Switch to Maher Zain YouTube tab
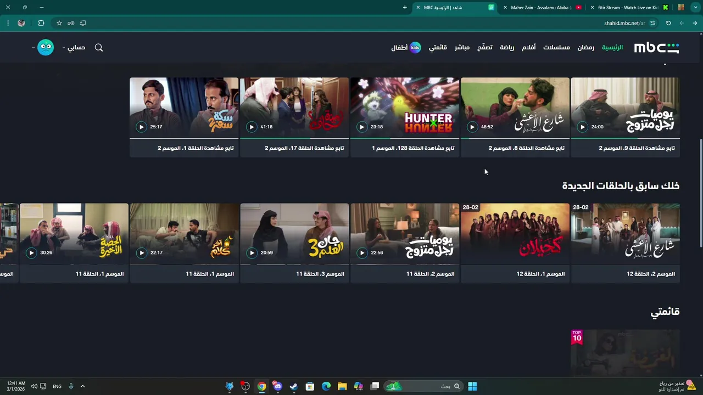Image resolution: width=703 pixels, height=395 pixels. tap(541, 8)
